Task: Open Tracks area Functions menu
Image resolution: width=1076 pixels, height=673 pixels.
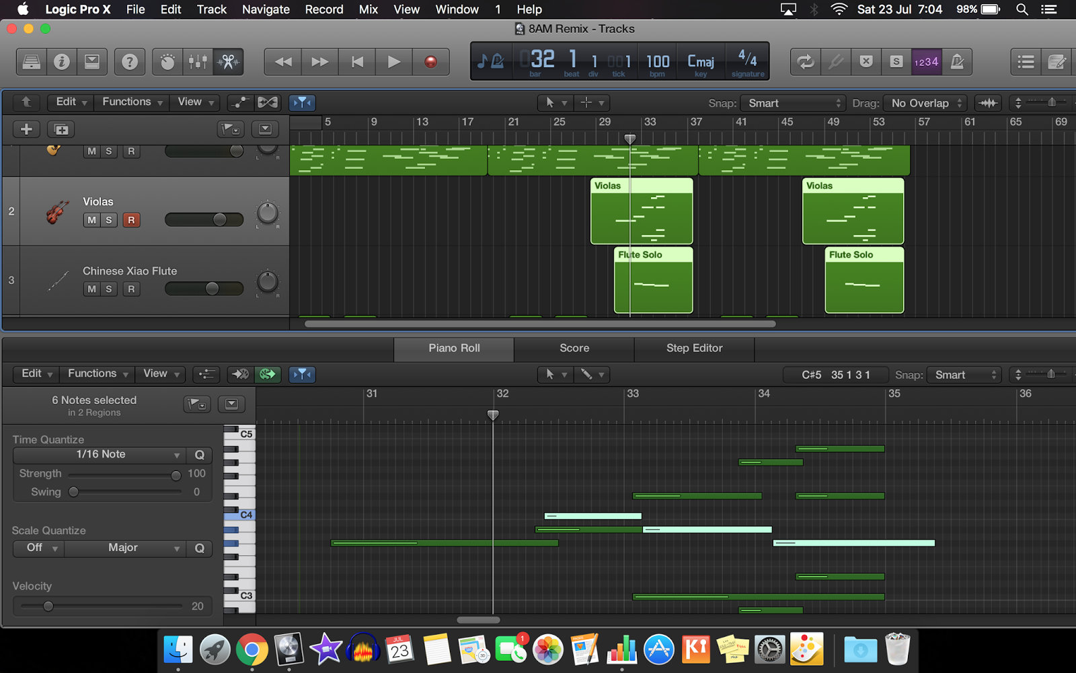Action: pyautogui.click(x=132, y=102)
